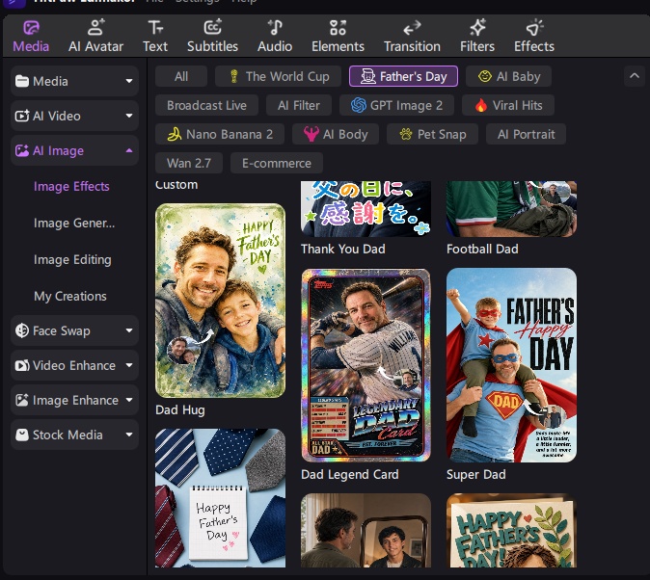Expand the Video Enhance dropdown arrow
This screenshot has height=580, width=650.
point(129,365)
